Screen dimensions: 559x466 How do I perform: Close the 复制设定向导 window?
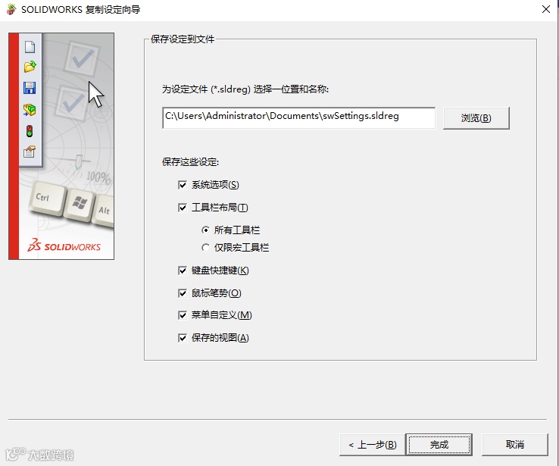click(546, 9)
